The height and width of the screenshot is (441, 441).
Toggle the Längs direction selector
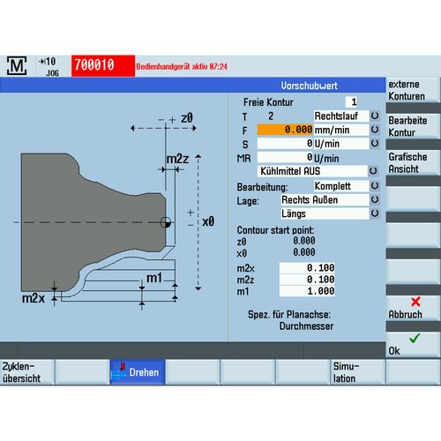click(375, 213)
